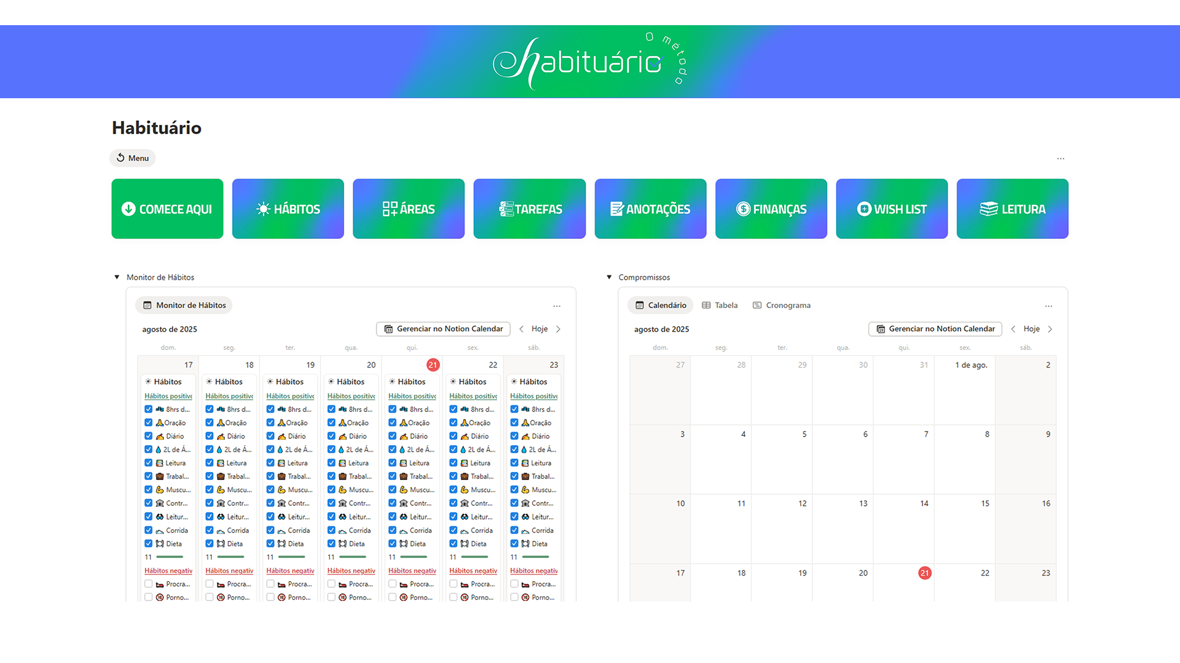
Task: Click the ANOTAÇÕES notepad icon
Action: point(616,209)
